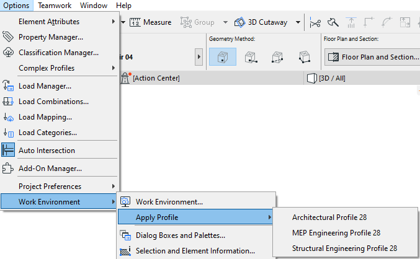The image size is (420, 259).
Task: Click Selection and Element Information icon
Action: (x=125, y=251)
